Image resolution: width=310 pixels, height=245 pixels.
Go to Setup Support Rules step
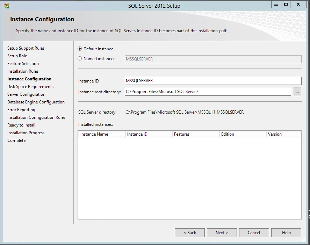coord(26,48)
